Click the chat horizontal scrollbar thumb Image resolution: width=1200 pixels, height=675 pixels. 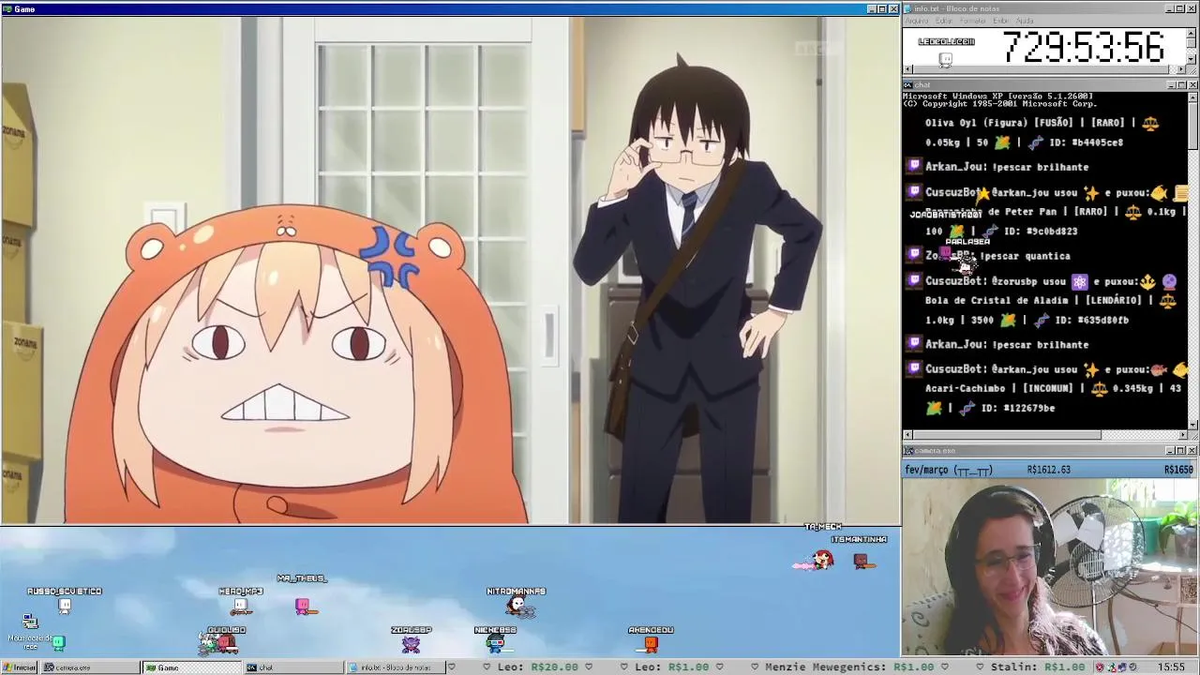tap(1008, 435)
